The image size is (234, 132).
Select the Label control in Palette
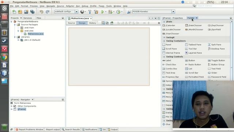(167, 60)
